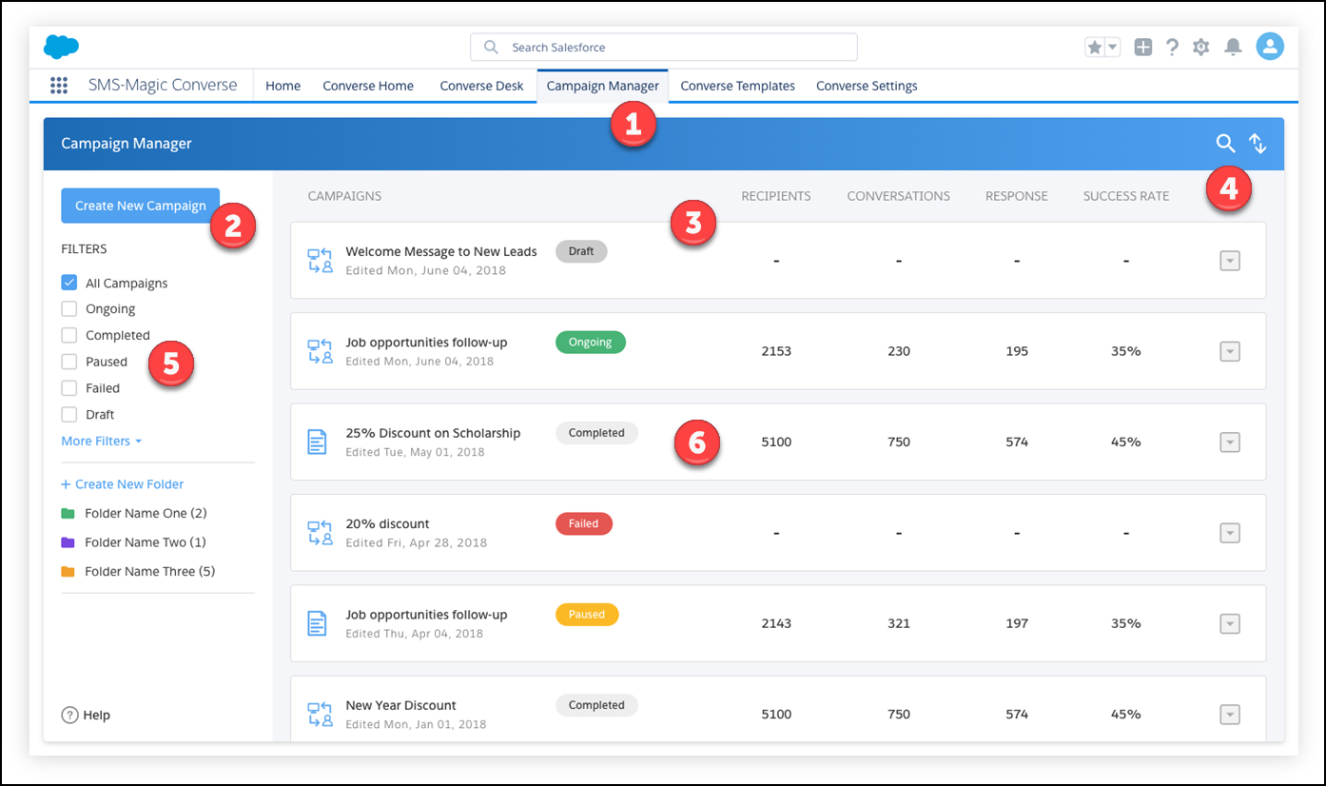Click the 20% discount campaign icon

(x=320, y=533)
